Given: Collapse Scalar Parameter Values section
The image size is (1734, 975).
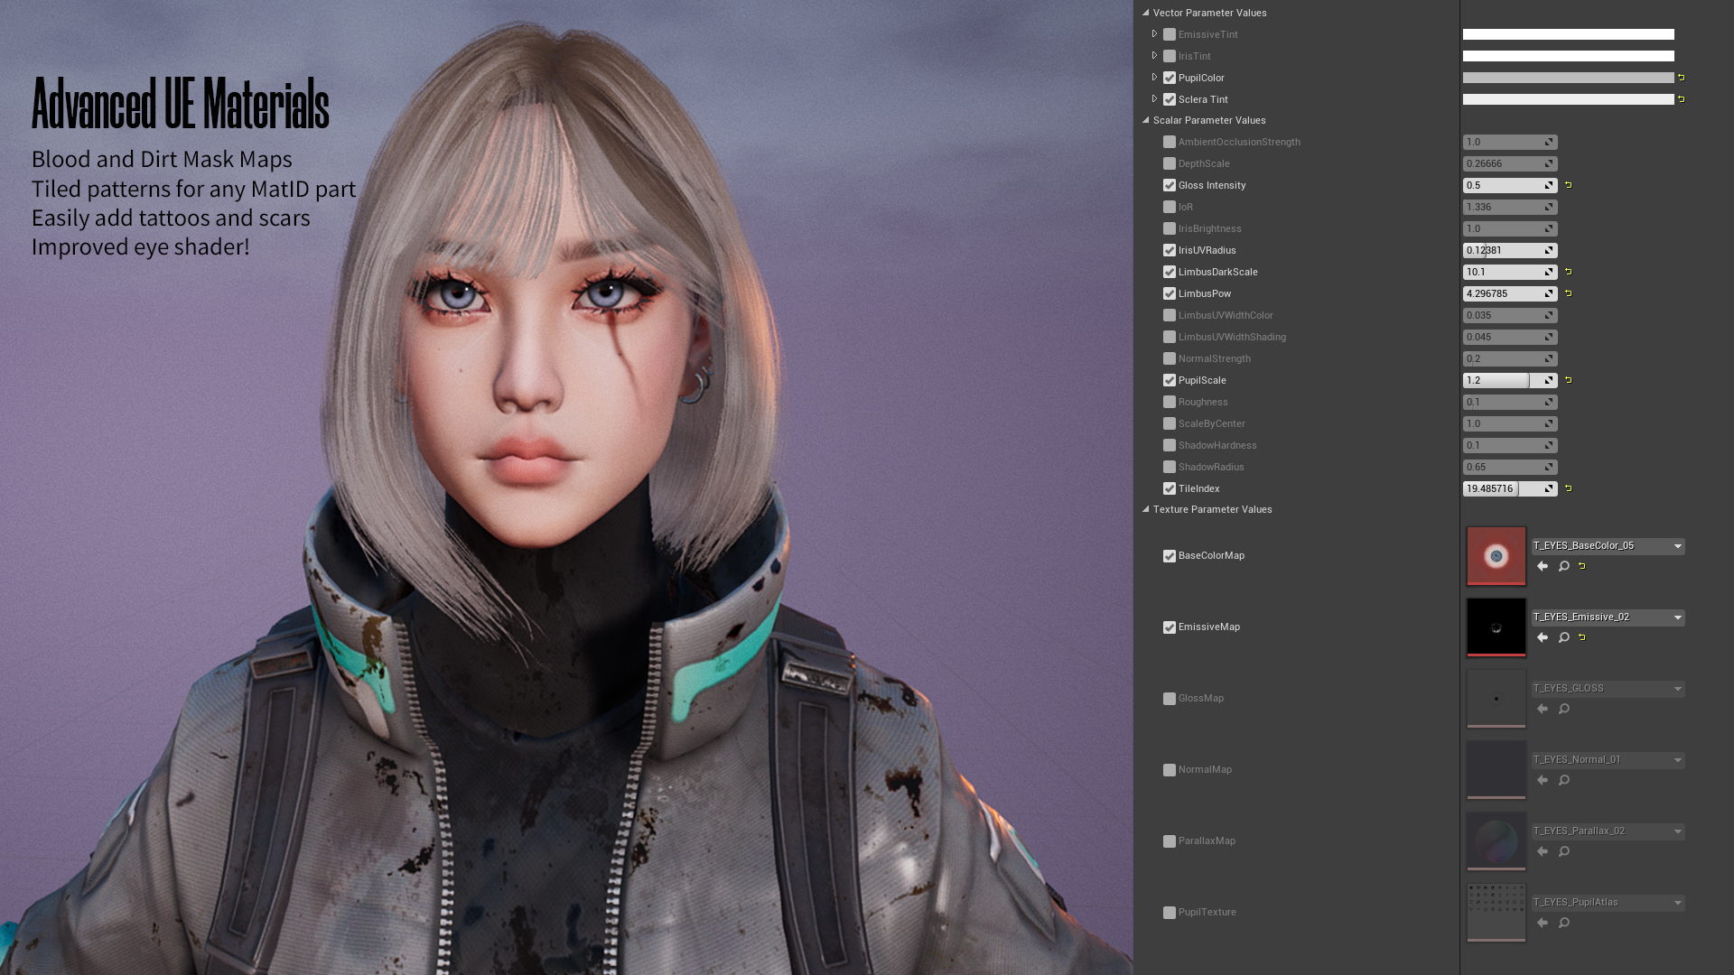Looking at the screenshot, I should (1146, 120).
